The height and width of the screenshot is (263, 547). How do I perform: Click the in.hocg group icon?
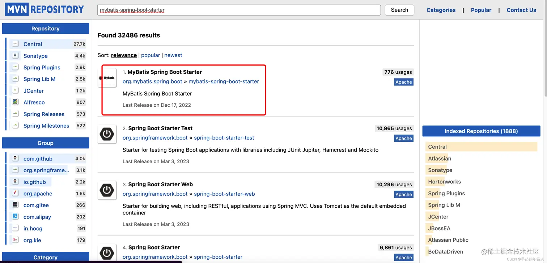pos(15,228)
